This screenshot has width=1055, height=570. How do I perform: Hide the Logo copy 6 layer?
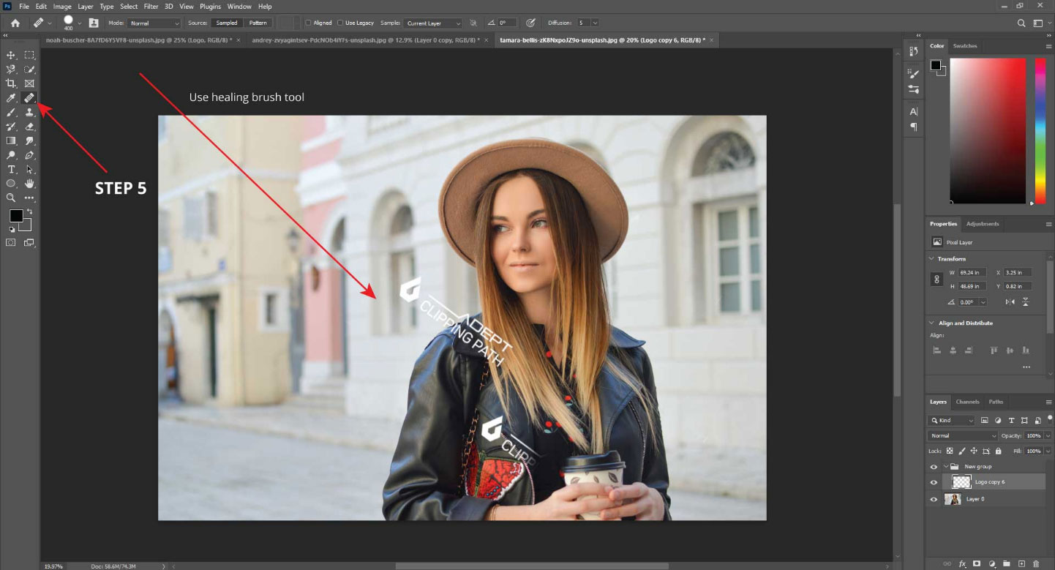pyautogui.click(x=934, y=482)
